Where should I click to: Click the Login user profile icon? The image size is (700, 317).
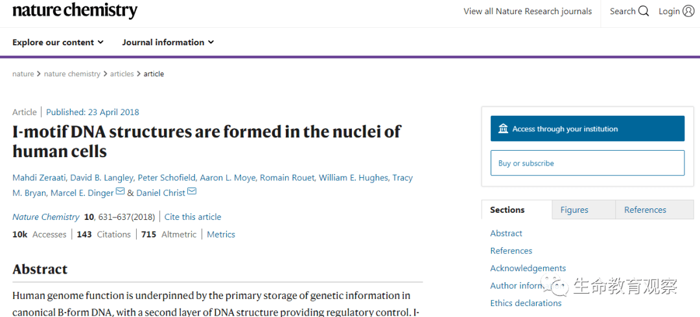click(688, 12)
